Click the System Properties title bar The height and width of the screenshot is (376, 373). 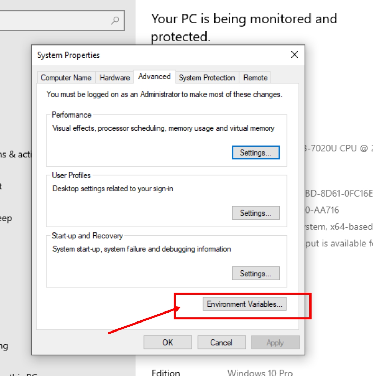tap(155, 55)
